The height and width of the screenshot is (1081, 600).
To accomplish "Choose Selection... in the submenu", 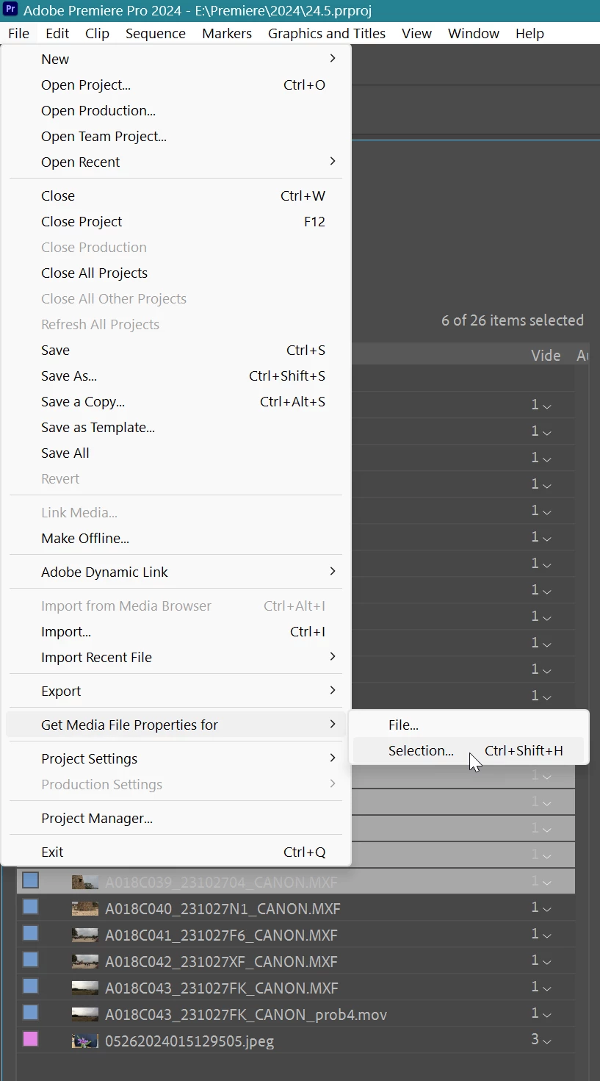I will click(469, 751).
